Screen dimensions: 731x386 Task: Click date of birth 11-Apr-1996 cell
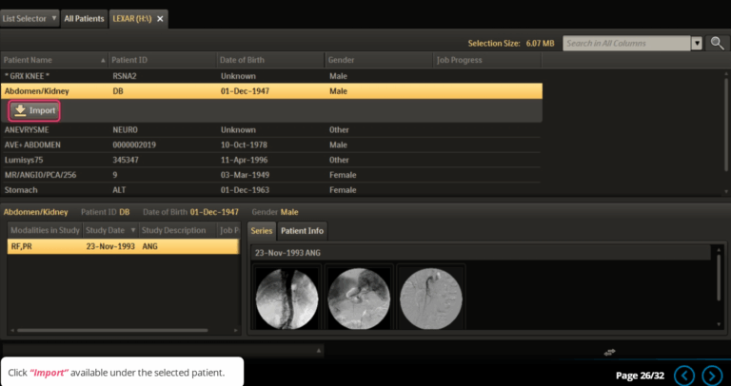[245, 160]
